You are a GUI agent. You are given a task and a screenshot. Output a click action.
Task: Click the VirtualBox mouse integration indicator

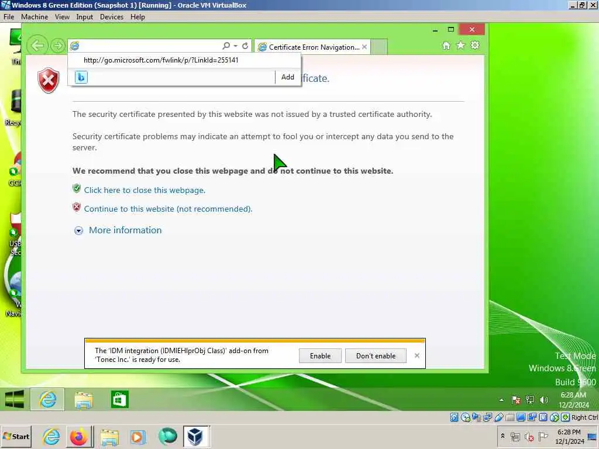[x=555, y=417]
